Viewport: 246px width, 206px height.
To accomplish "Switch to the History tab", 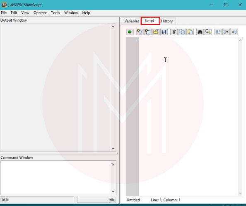I will click(167, 21).
